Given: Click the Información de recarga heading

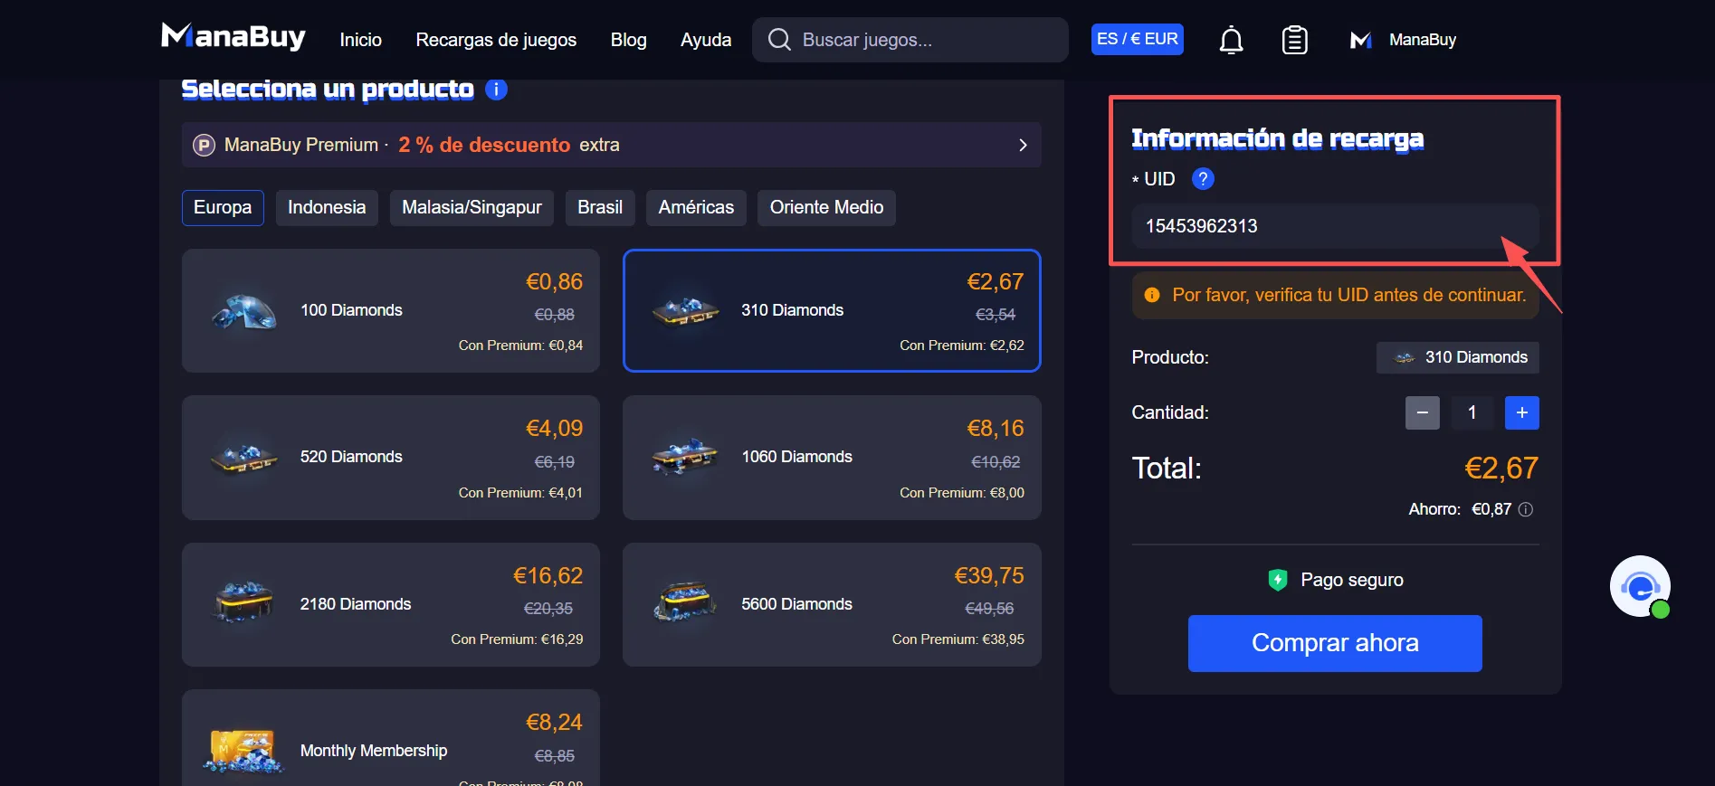Looking at the screenshot, I should (1277, 138).
